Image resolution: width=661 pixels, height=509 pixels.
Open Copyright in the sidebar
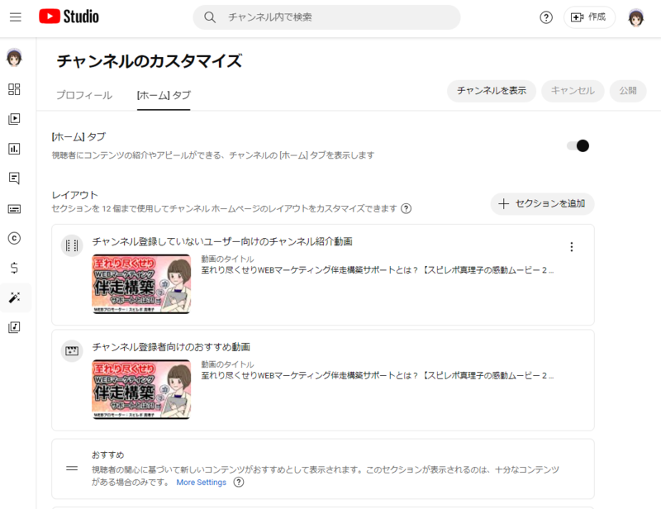(14, 238)
